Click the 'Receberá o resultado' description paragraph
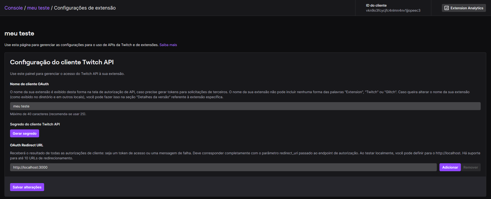The image size is (491, 199). pyautogui.click(x=245, y=156)
